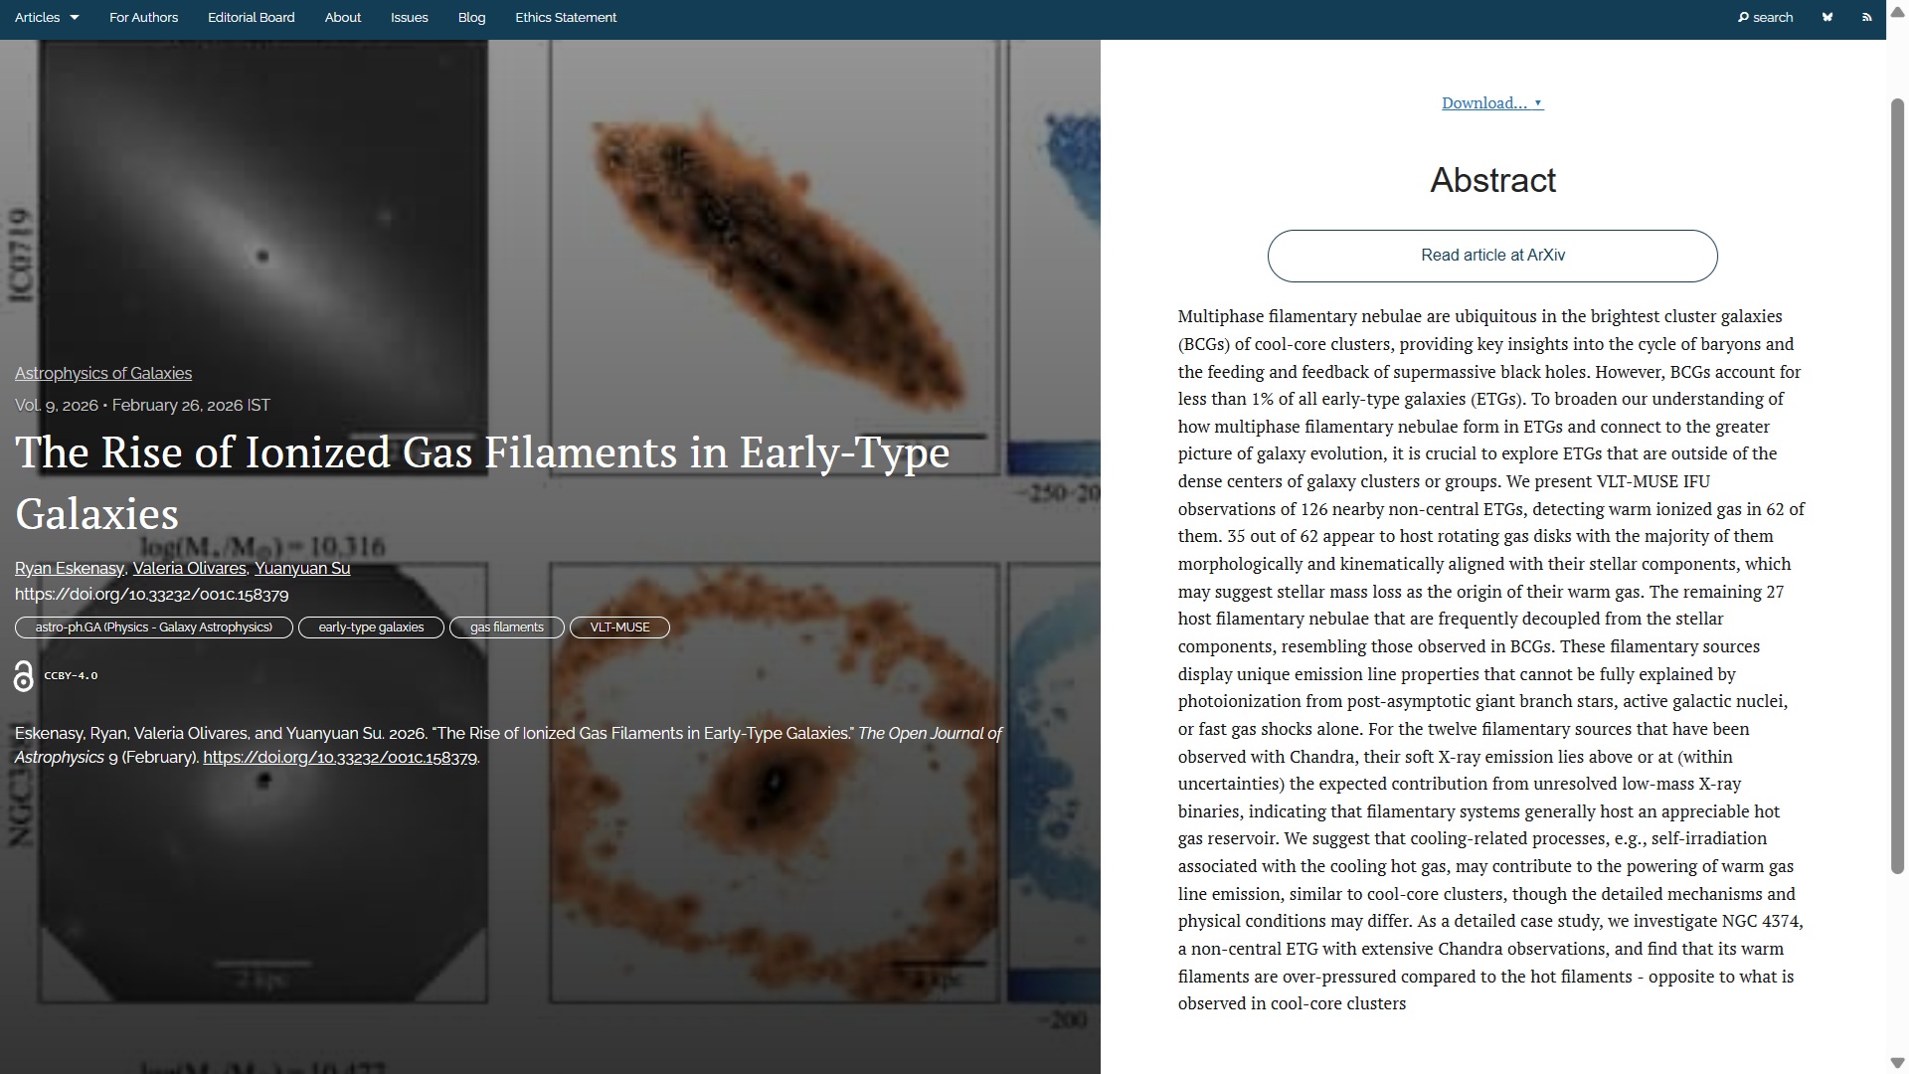Expand the Articles dropdown menu
Image resolution: width=1909 pixels, height=1074 pixels.
coord(47,17)
